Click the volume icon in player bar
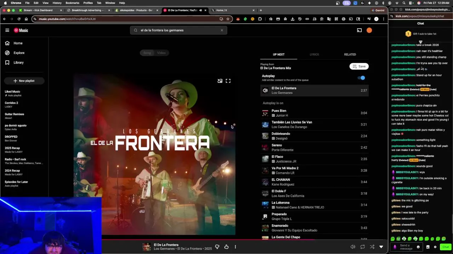453x254 pixels. [353, 247]
